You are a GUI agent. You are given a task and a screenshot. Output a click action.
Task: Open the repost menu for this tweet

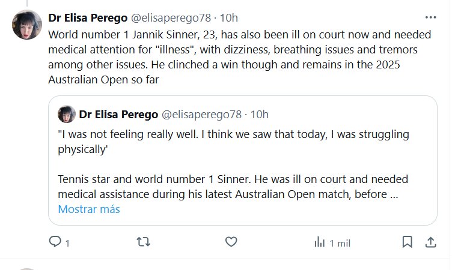click(x=144, y=242)
